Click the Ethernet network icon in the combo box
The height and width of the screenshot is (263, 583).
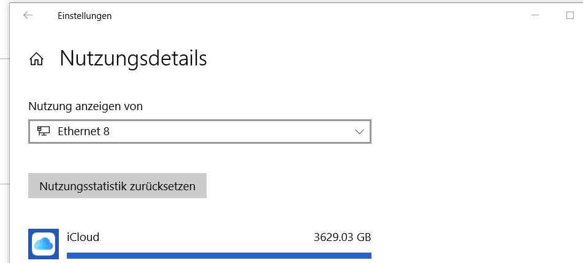[x=44, y=131]
